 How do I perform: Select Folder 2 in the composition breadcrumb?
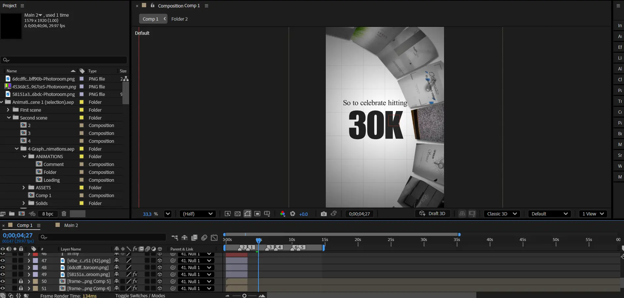pos(179,19)
